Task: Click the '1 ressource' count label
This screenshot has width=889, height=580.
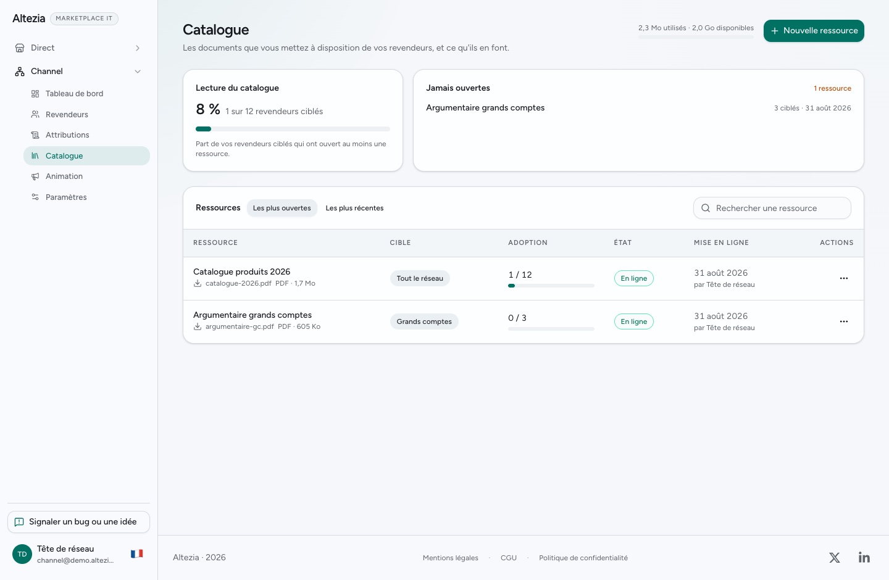Action: click(832, 88)
